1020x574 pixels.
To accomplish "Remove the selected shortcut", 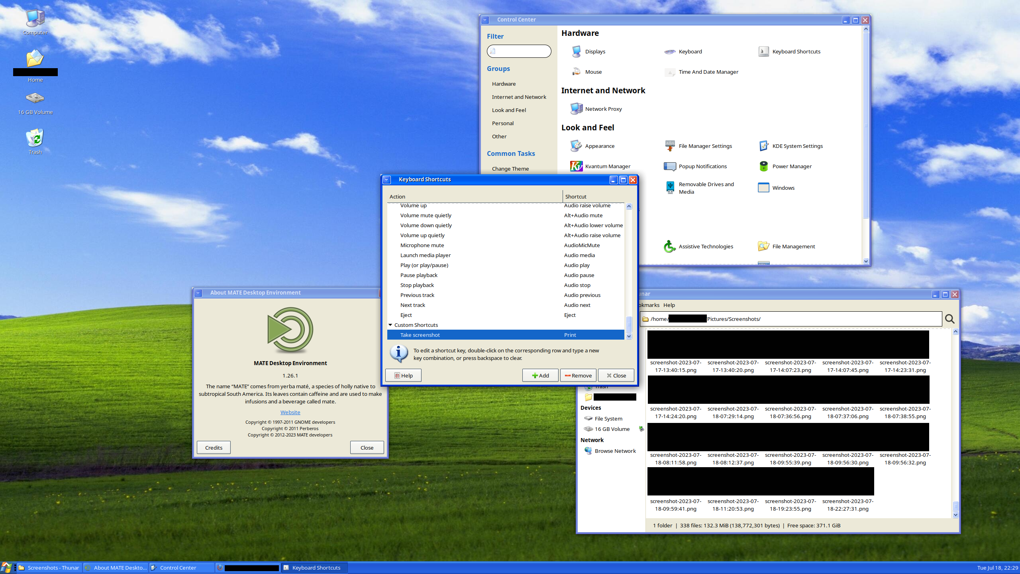I will coord(578,375).
